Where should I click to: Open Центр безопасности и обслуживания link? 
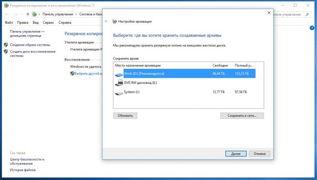(27, 161)
